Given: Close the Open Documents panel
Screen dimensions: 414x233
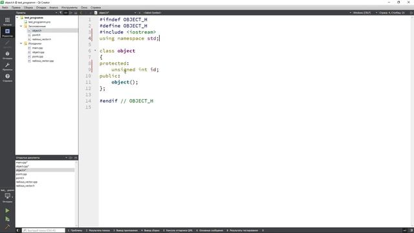Looking at the screenshot, I should pyautogui.click(x=76, y=158).
